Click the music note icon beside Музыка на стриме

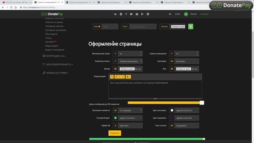click(44, 73)
